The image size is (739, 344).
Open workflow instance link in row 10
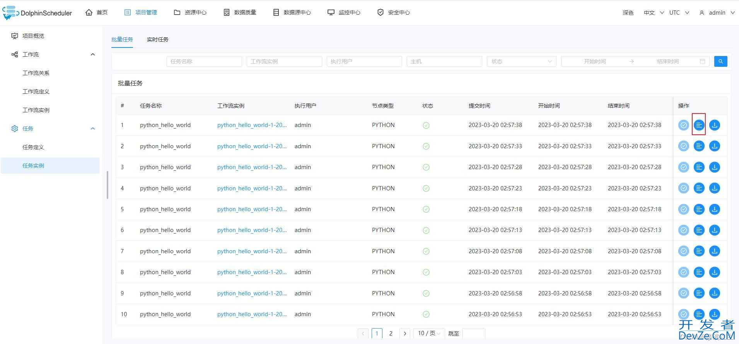coord(252,314)
